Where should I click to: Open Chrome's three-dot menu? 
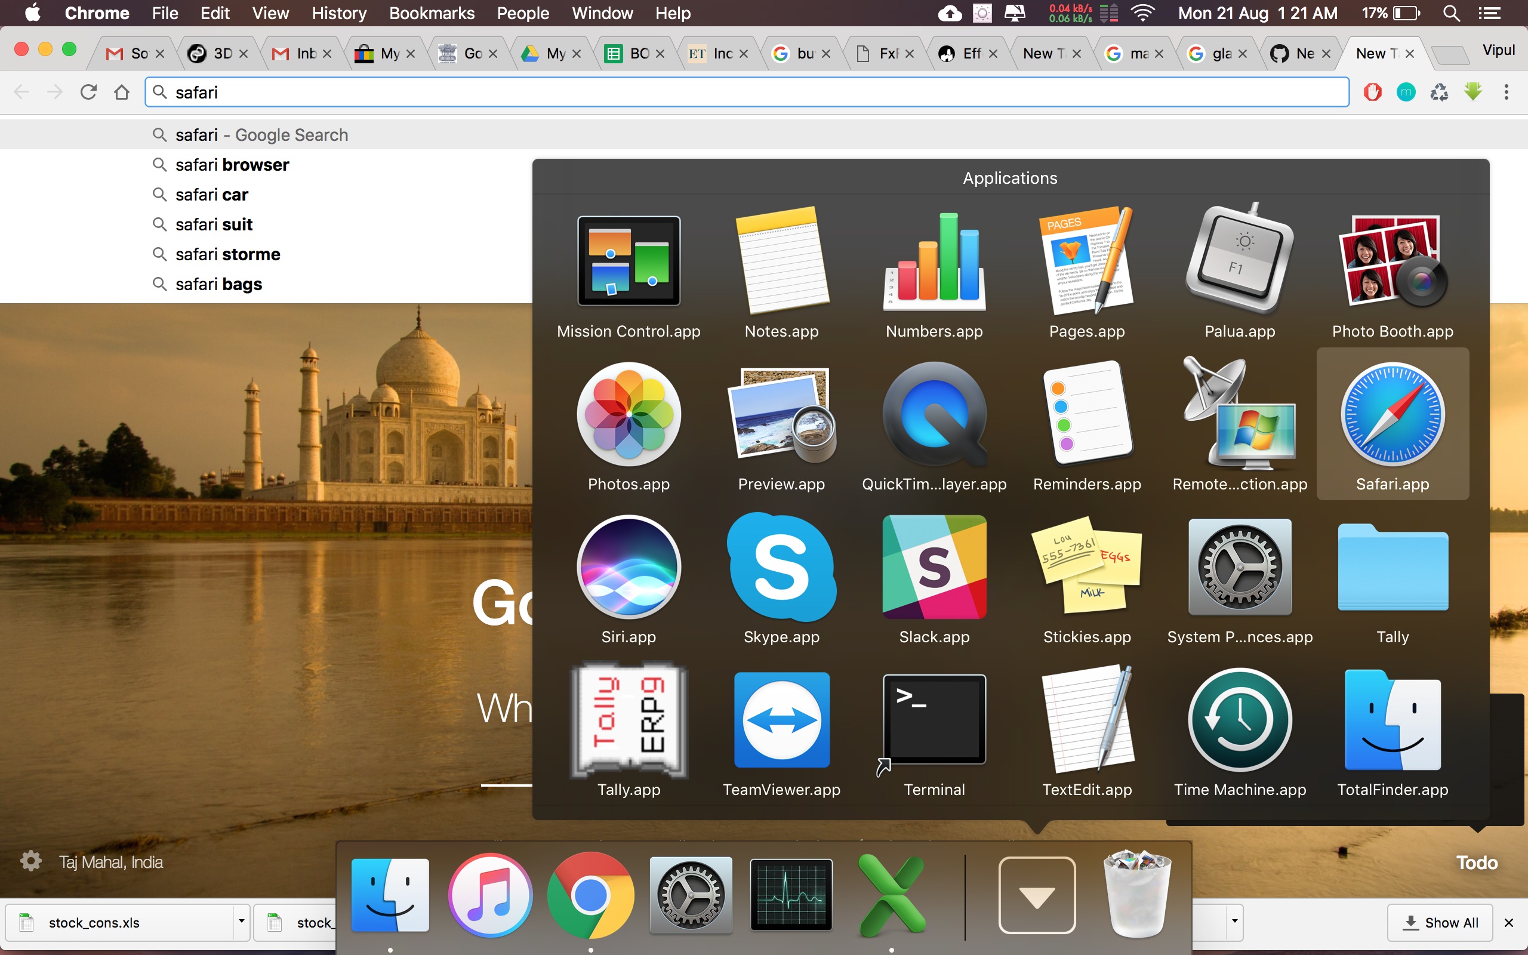point(1506,92)
